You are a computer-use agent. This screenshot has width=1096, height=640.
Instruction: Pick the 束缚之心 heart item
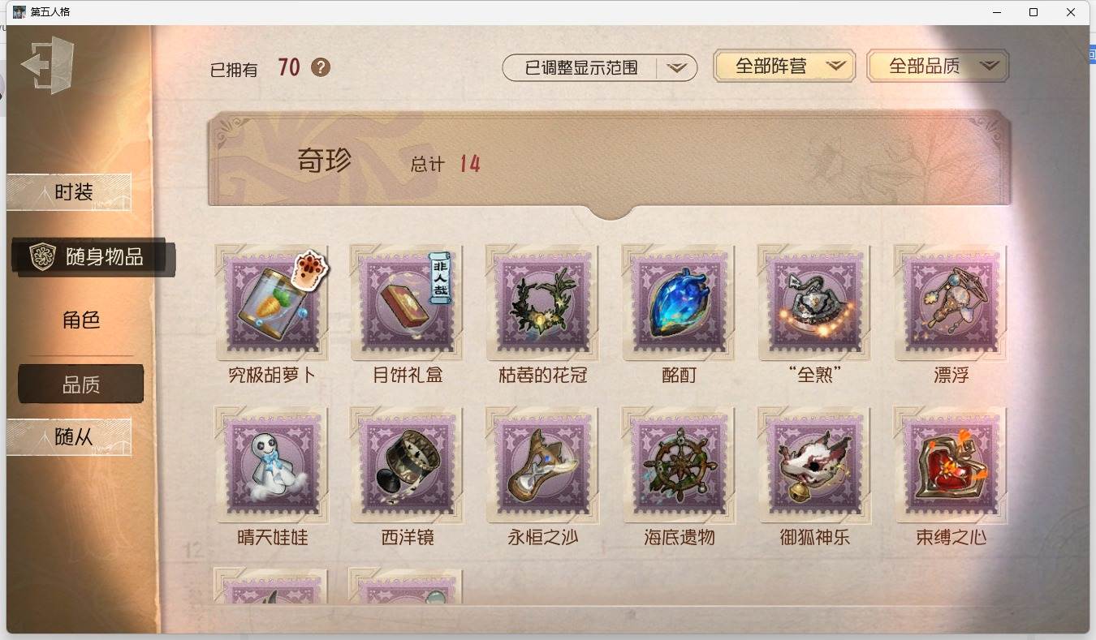pos(951,465)
